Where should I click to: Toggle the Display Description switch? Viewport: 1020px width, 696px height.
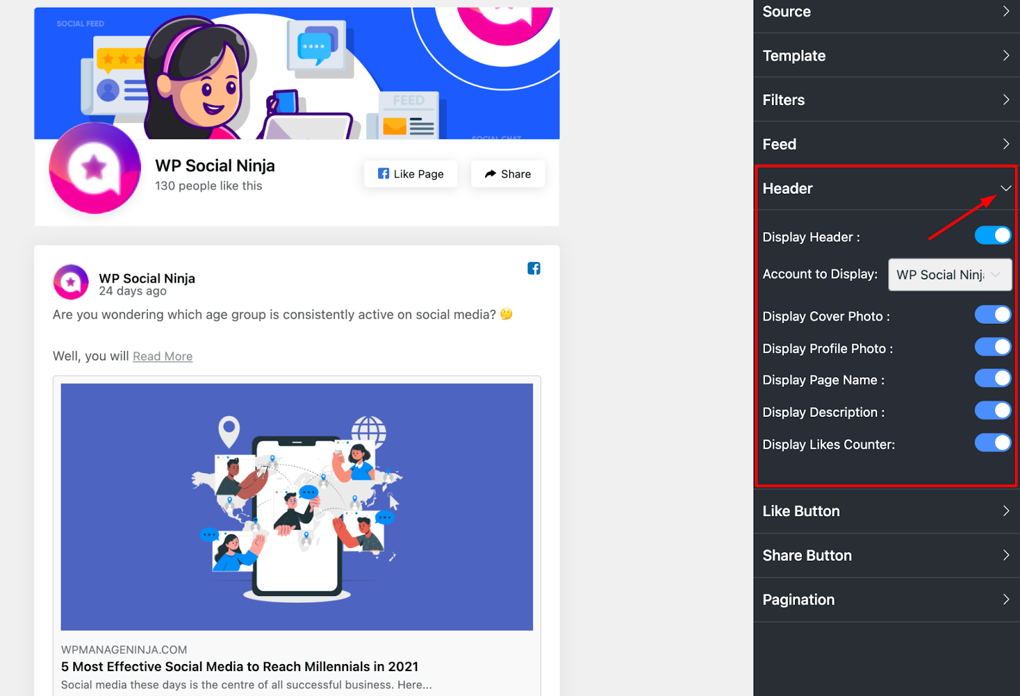click(x=993, y=410)
